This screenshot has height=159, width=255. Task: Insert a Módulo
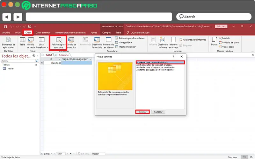224,38
